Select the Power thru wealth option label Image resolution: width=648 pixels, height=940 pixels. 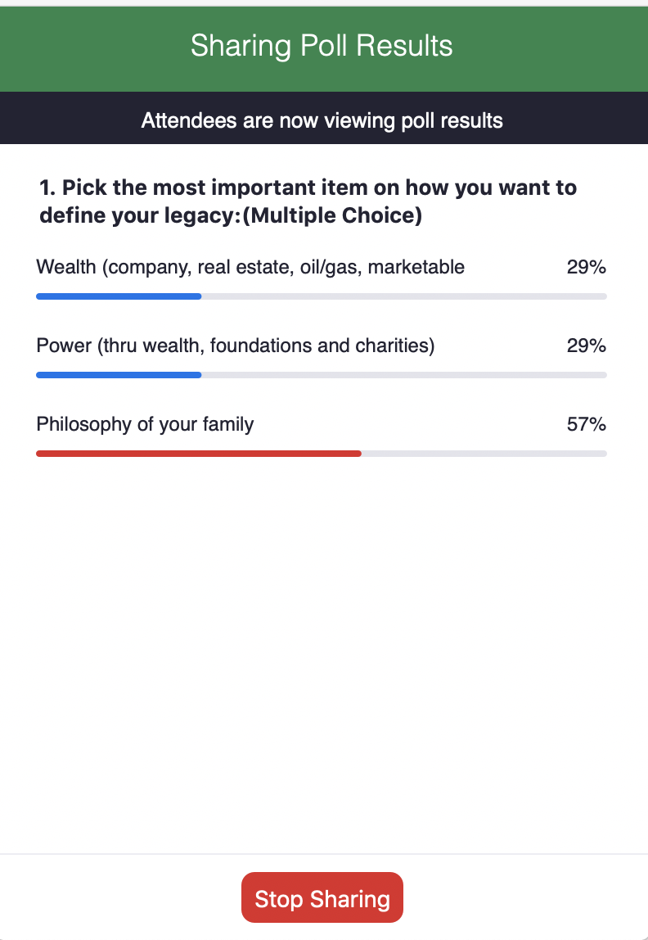point(236,346)
